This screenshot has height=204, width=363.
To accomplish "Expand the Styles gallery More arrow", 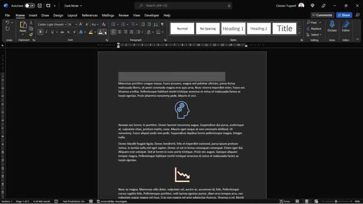I will pos(299,33).
